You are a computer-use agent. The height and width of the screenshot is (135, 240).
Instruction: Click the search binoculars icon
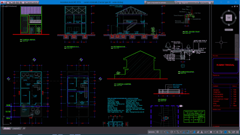coord(176,3)
